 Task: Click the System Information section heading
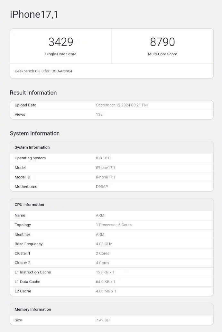point(35,134)
